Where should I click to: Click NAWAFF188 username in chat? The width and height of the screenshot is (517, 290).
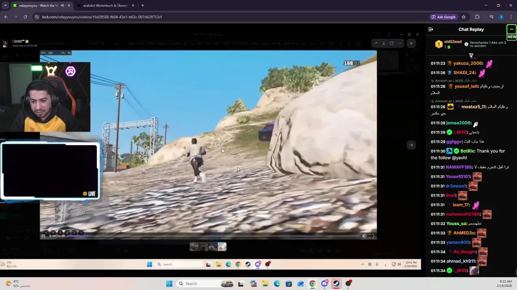click(459, 167)
